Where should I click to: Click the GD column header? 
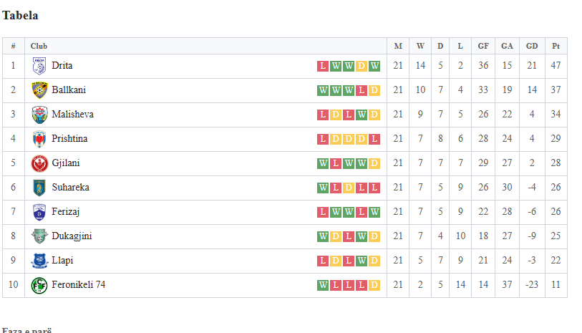pos(532,46)
